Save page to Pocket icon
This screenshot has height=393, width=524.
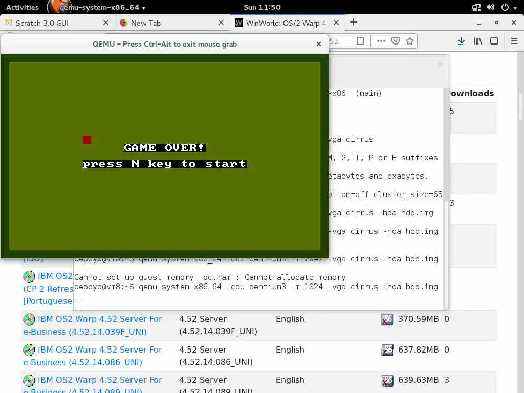(396, 41)
